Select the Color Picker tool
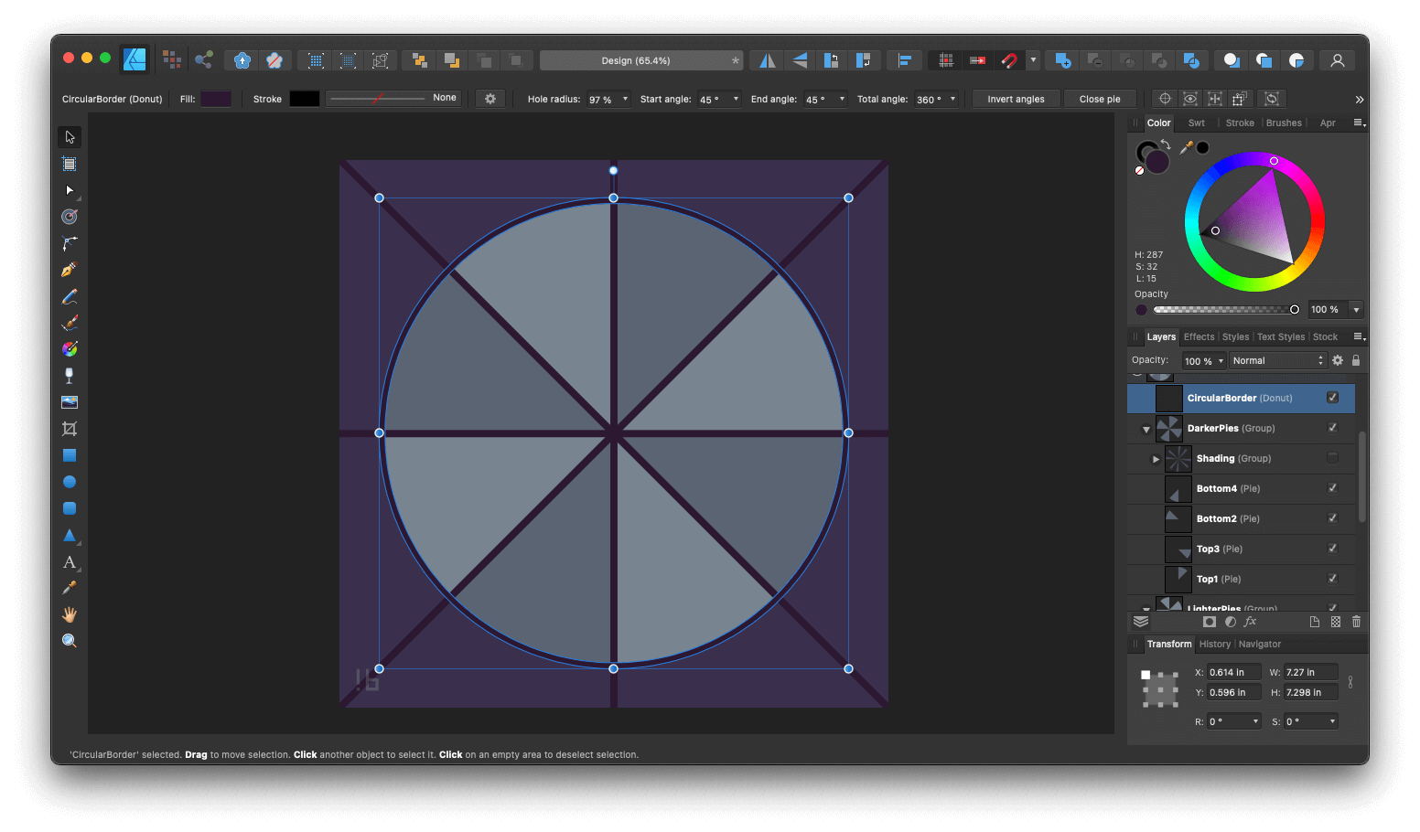 [x=70, y=588]
